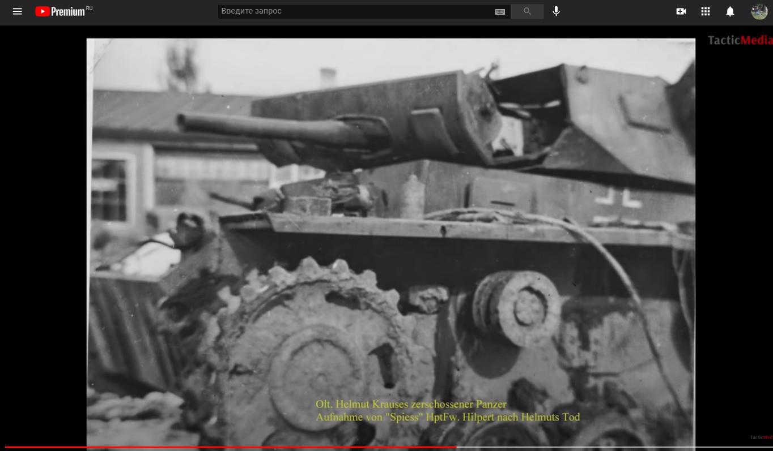Open the create video camera menu

(681, 11)
